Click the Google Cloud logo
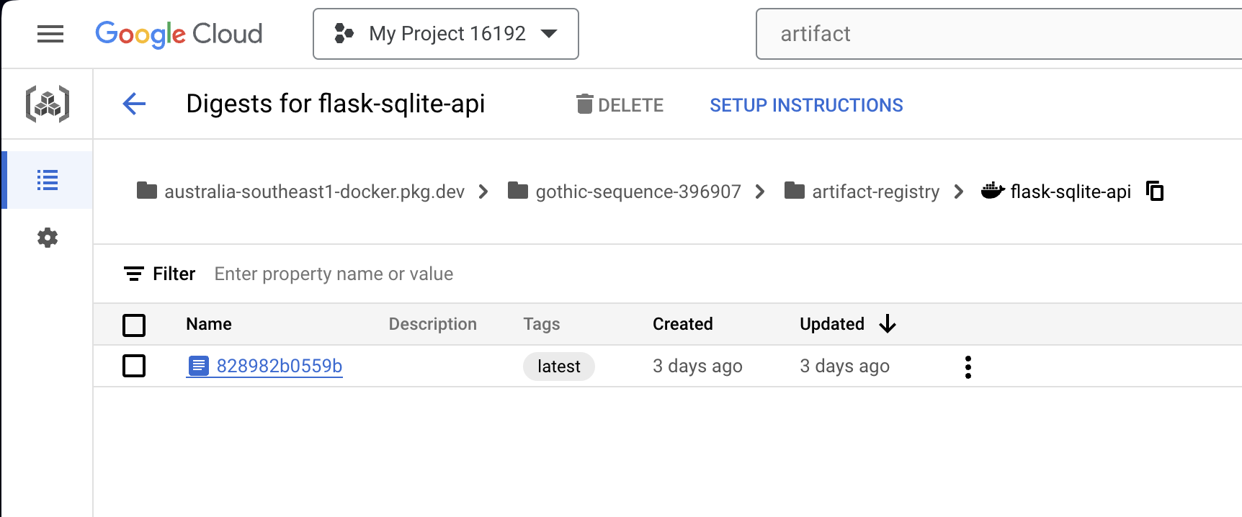 pos(179,34)
